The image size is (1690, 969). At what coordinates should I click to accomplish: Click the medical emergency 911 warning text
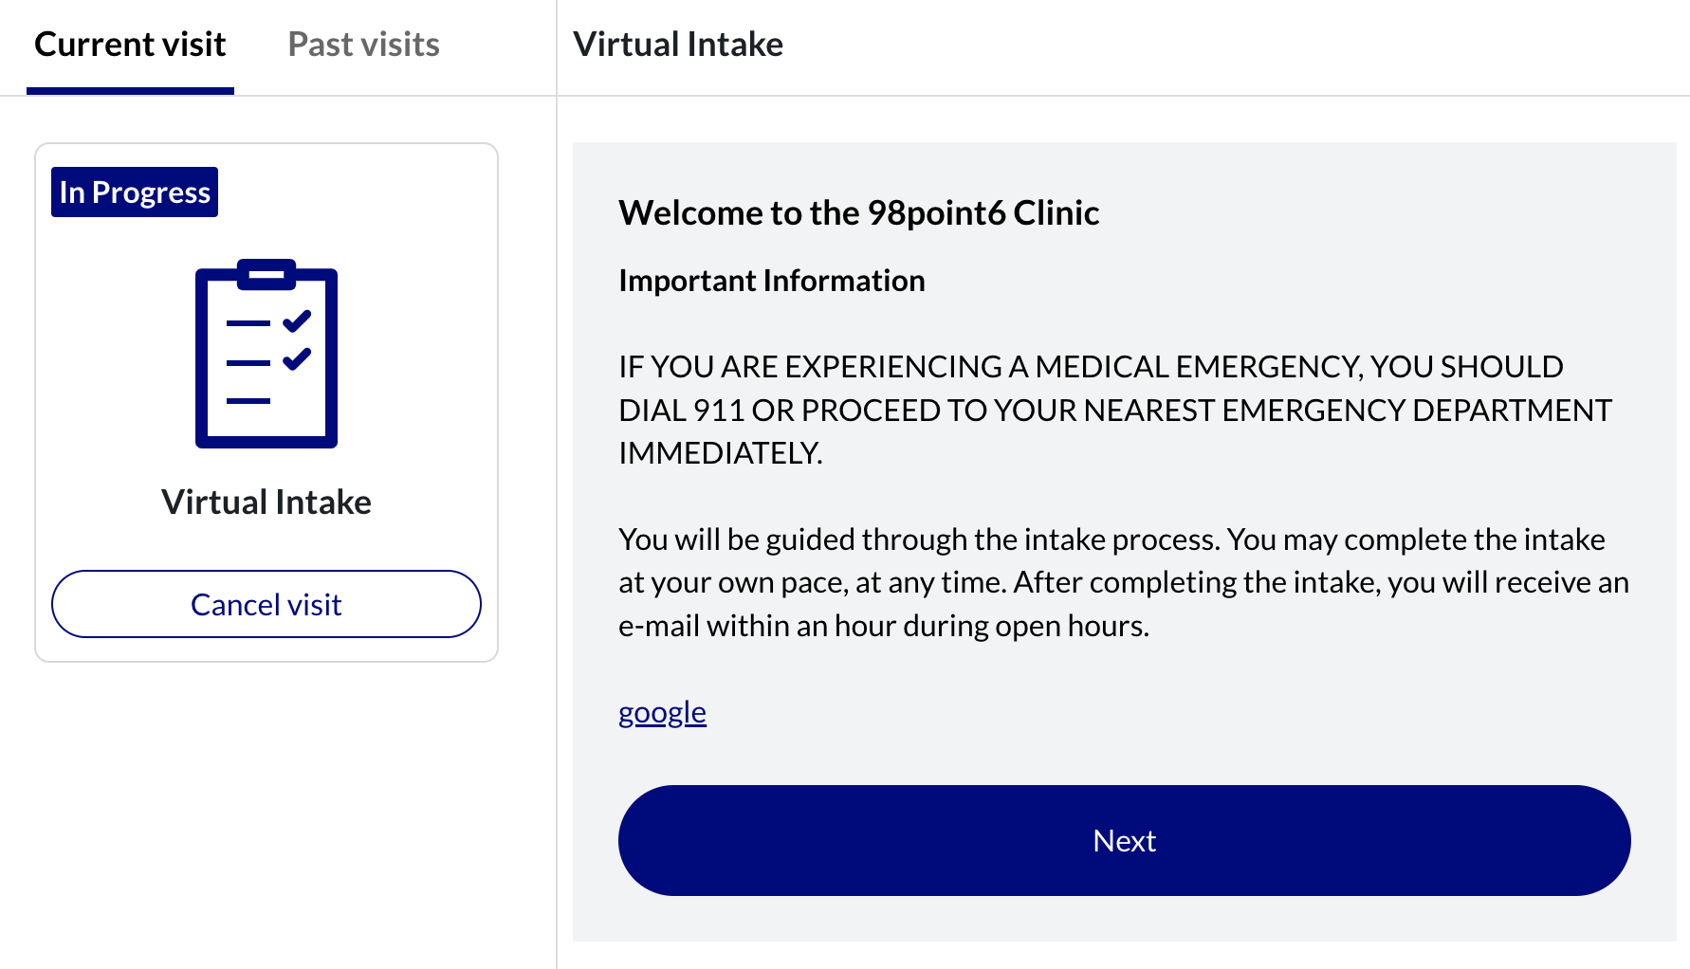(1115, 410)
